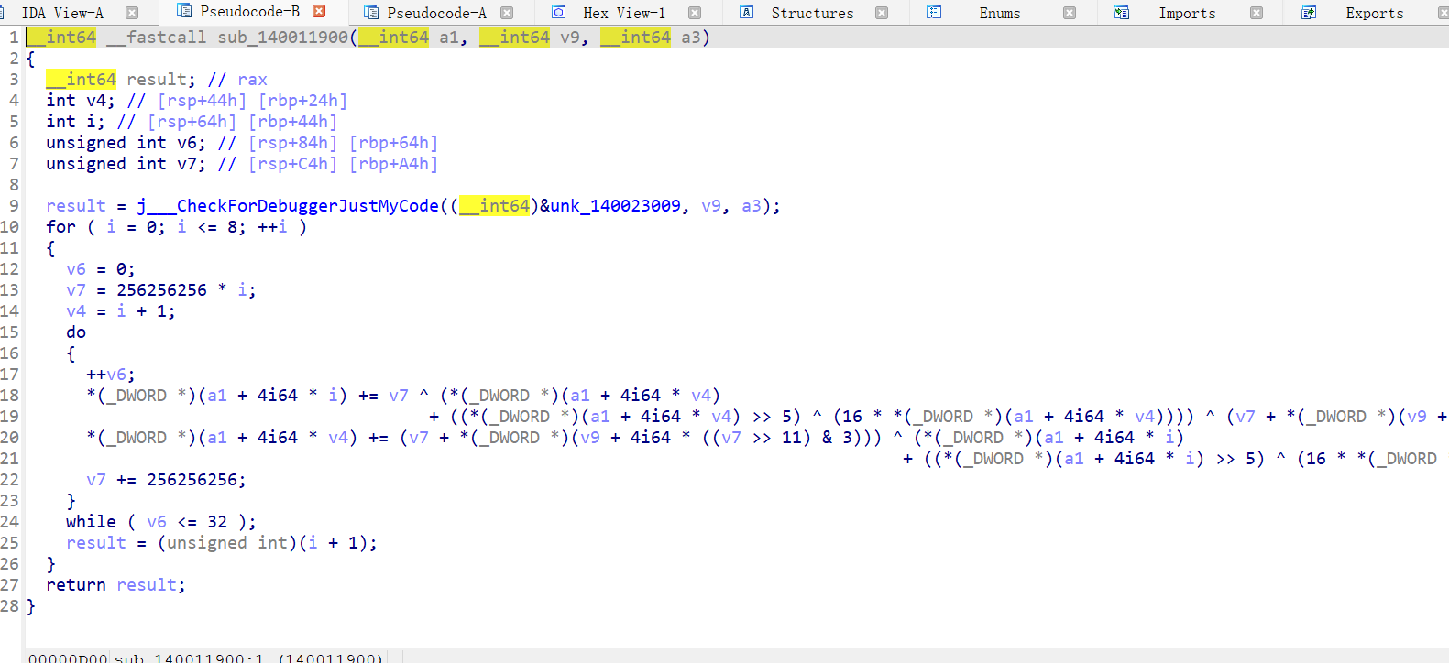
Task: Click the Pseudocode-A tab icon
Action: tap(371, 13)
